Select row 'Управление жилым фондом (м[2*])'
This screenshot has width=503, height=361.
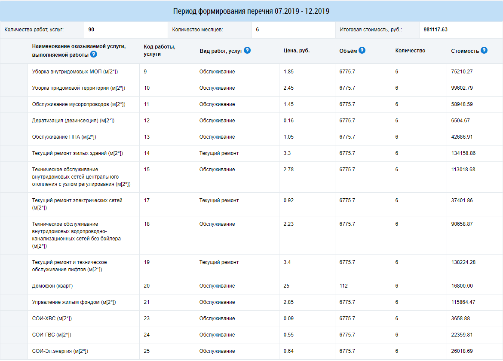click(252, 302)
